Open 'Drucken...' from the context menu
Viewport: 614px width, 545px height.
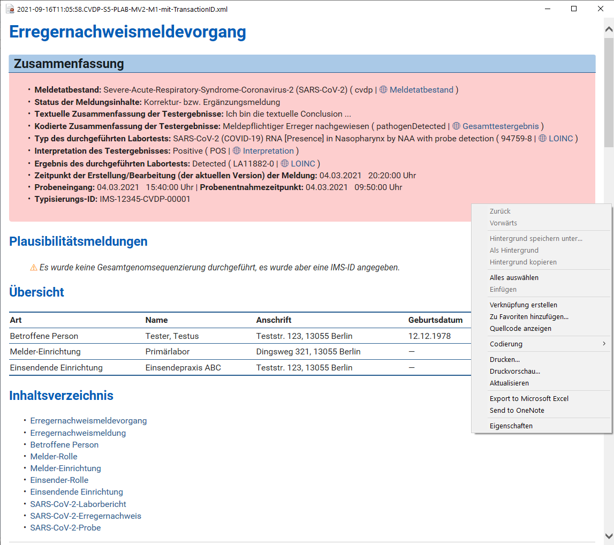(x=504, y=359)
